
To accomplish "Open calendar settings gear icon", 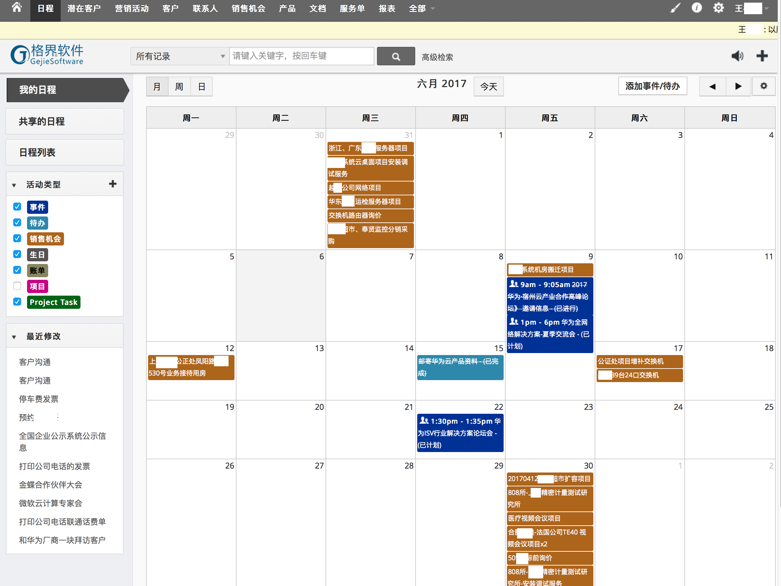I will [x=763, y=86].
